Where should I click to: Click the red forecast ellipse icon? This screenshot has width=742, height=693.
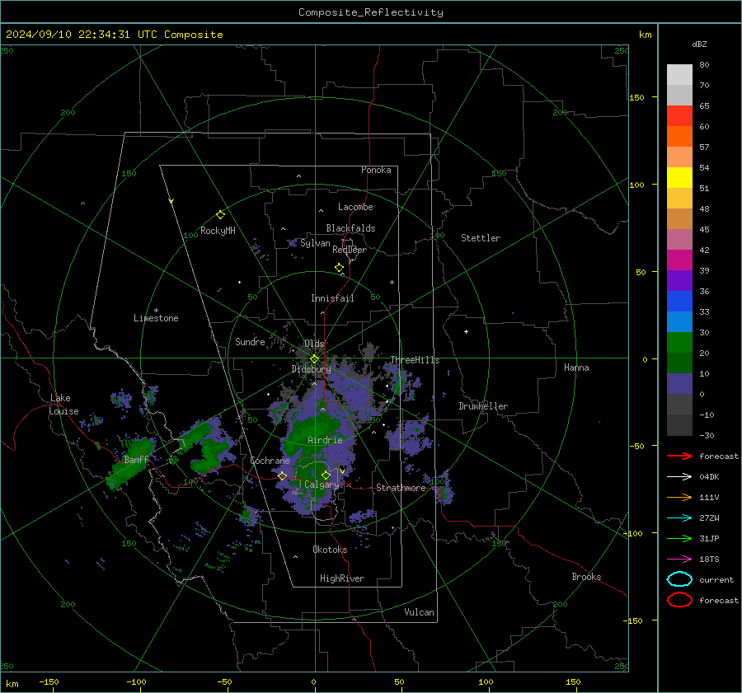(x=679, y=600)
